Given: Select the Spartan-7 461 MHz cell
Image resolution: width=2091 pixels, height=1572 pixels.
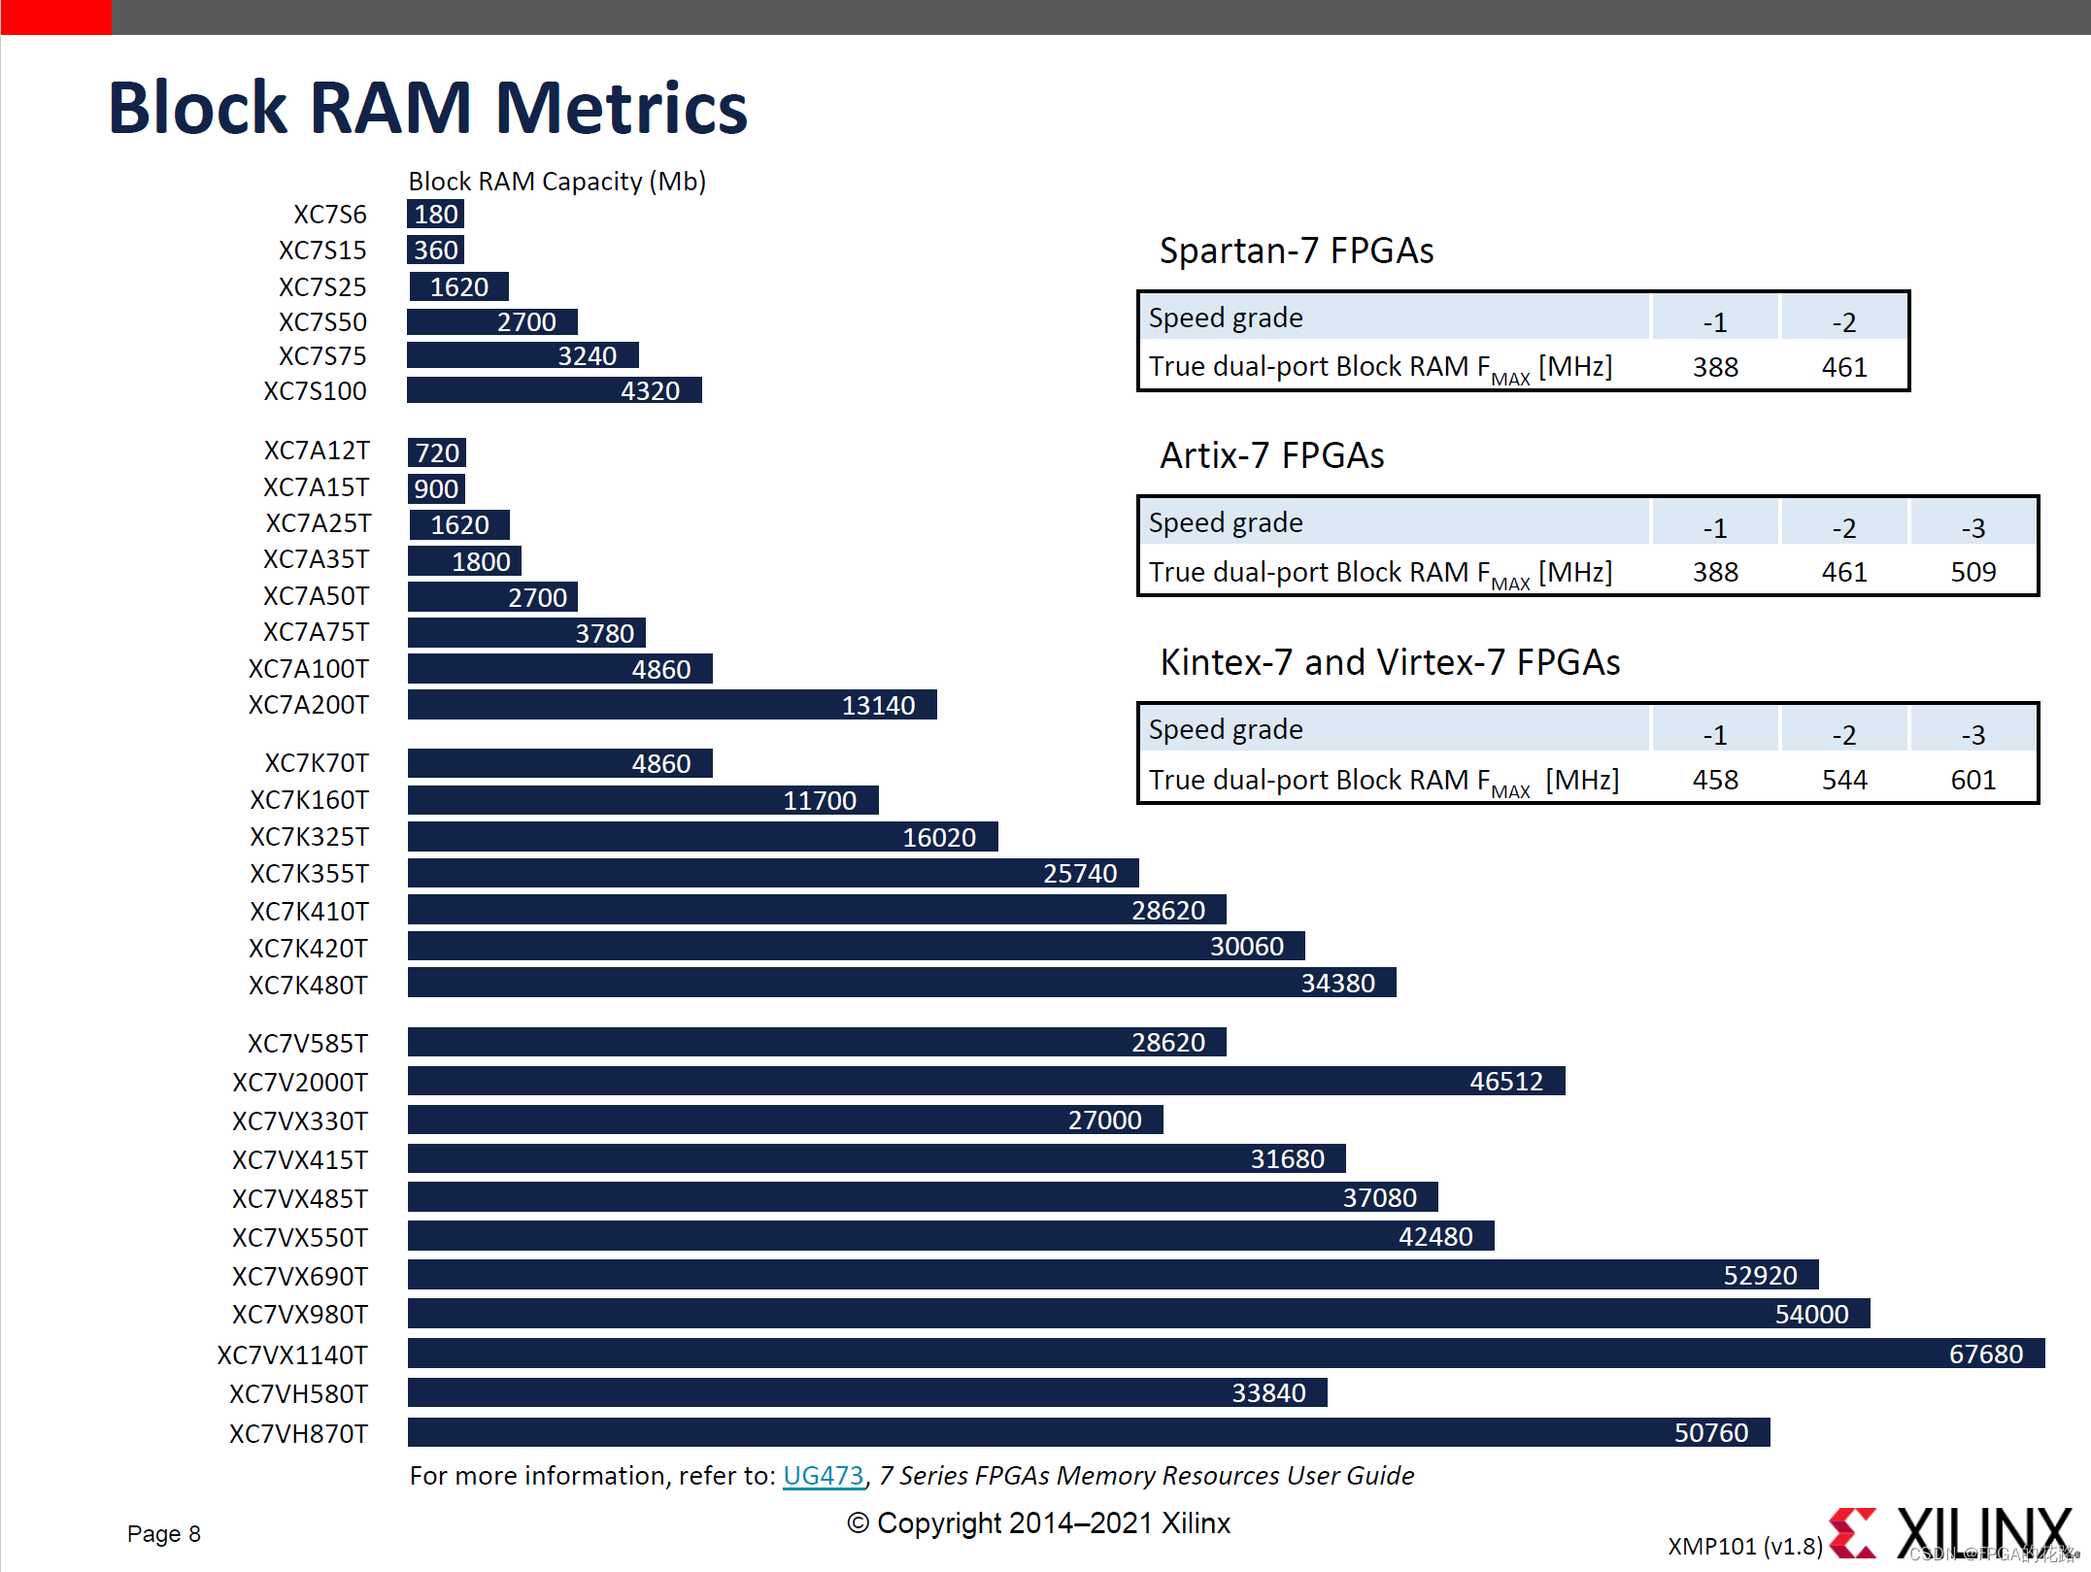Looking at the screenshot, I should [1843, 367].
